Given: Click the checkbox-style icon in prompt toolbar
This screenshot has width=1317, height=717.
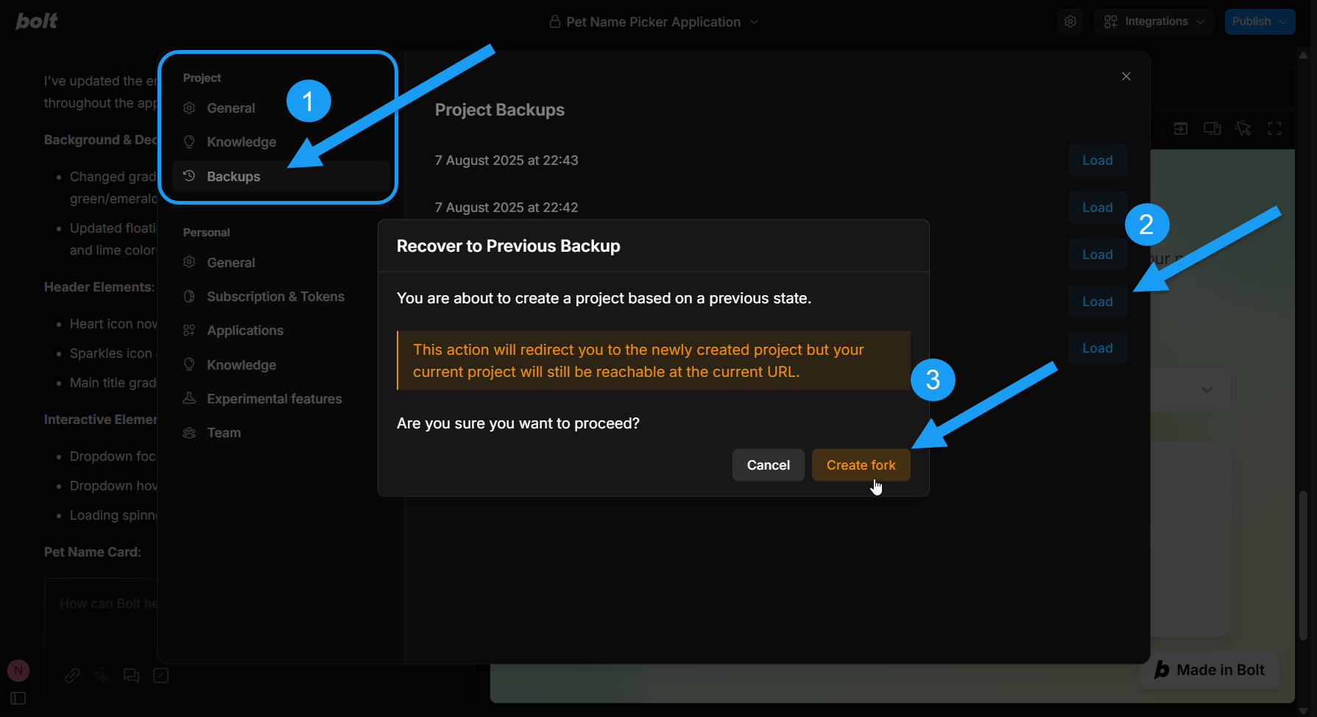Looking at the screenshot, I should coord(160,675).
